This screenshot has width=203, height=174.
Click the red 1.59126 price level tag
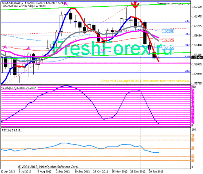(168, 40)
